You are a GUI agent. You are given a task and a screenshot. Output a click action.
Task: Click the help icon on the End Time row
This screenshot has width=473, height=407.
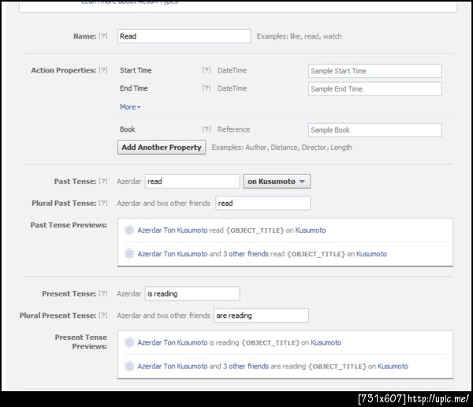(207, 88)
